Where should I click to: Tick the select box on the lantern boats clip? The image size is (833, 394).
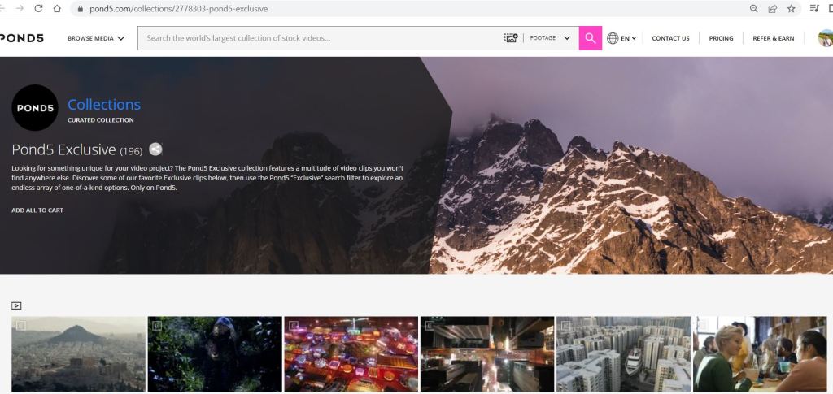click(294, 326)
